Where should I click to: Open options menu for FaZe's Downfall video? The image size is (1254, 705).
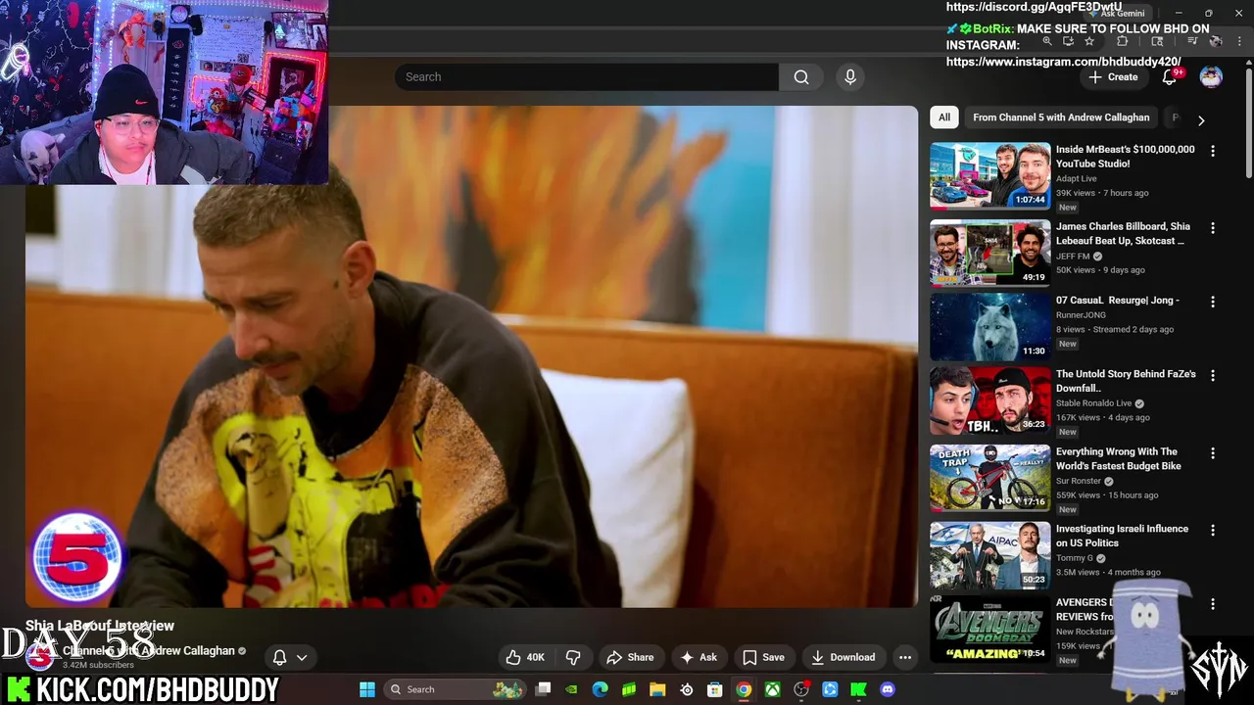tap(1213, 376)
